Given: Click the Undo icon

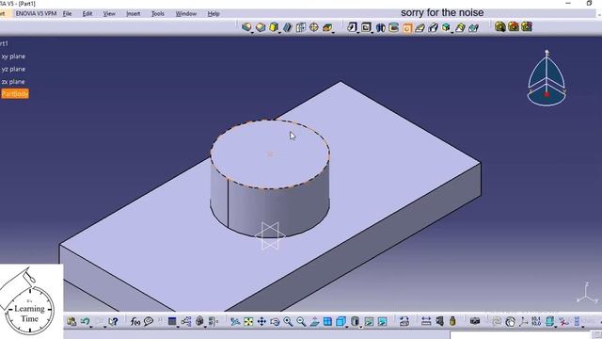Looking at the screenshot, I should 85,321.
